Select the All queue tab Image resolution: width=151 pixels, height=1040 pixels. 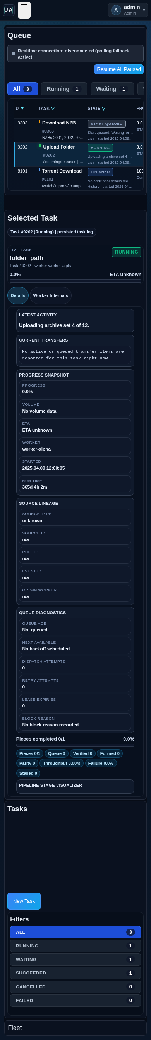pyautogui.click(x=22, y=89)
